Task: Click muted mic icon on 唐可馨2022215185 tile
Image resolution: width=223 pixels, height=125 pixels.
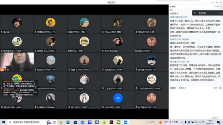Action: (137, 70)
